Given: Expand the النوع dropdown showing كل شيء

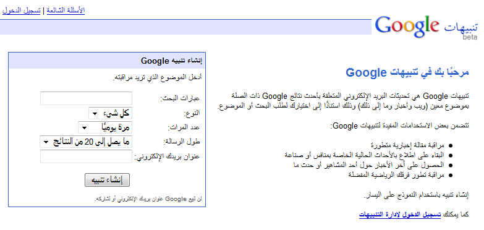Looking at the screenshot, I should click(x=110, y=113).
